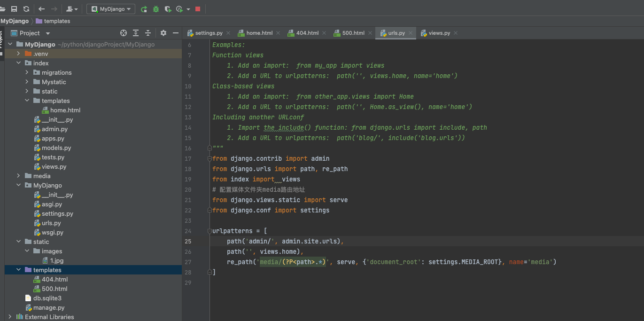Navigate forward with the right arrow icon
Screen dimensions: 644x321
tap(54, 9)
